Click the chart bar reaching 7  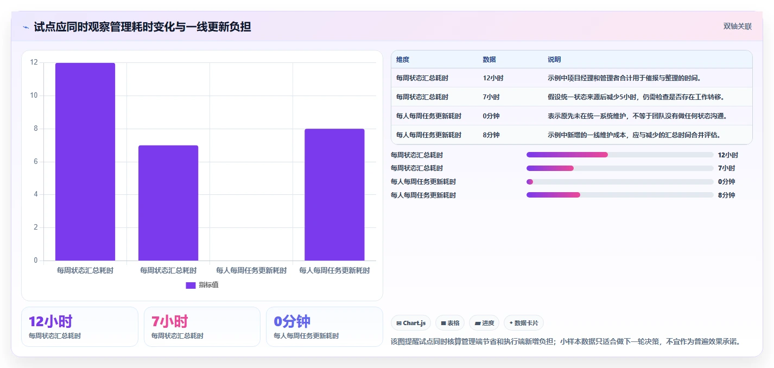[x=168, y=203]
